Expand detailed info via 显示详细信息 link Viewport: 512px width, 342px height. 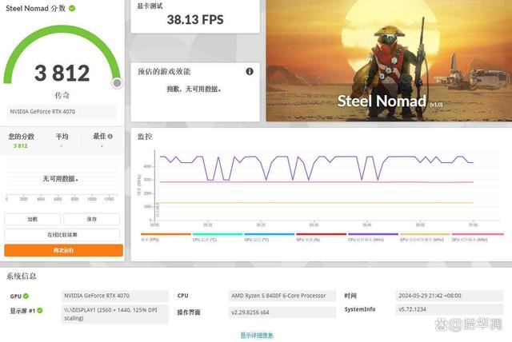256,336
